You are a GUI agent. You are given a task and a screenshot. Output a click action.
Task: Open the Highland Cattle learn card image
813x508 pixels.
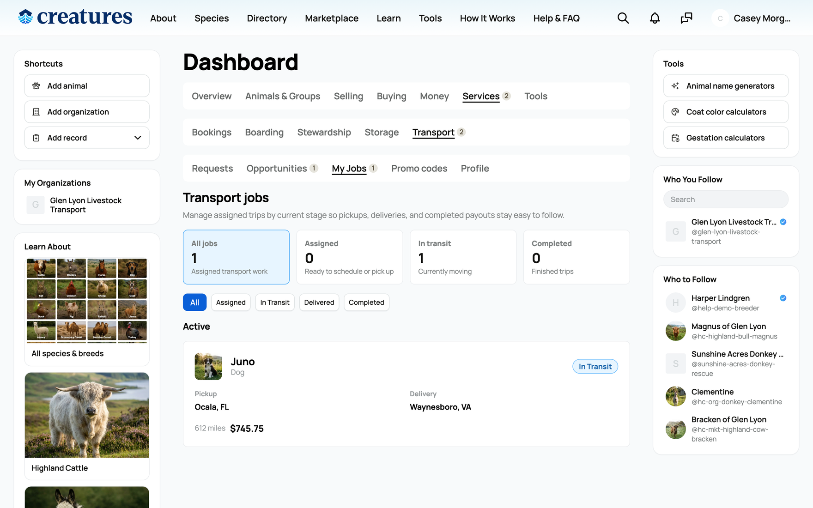(x=87, y=415)
